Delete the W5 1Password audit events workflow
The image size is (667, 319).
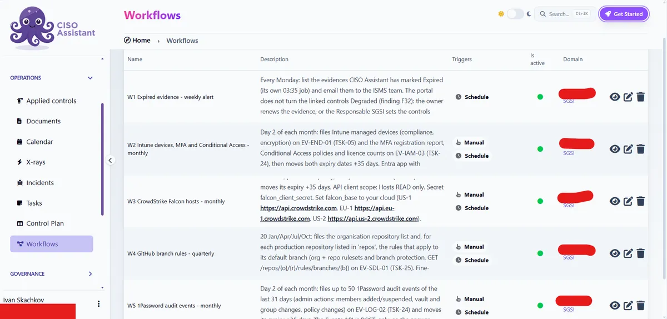click(640, 306)
